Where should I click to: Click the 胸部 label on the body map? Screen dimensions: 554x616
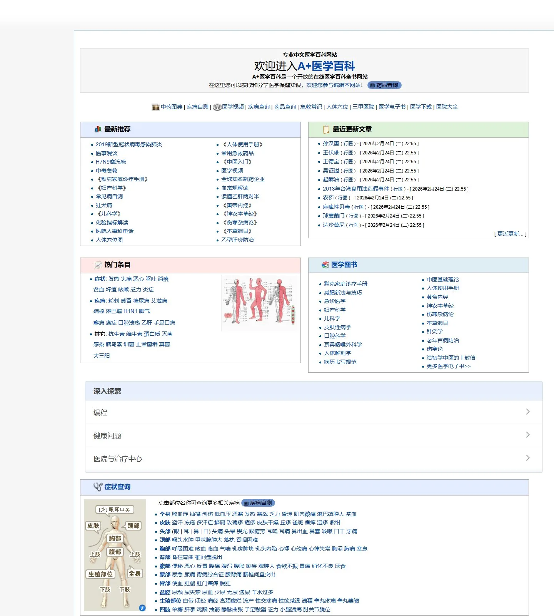click(115, 538)
